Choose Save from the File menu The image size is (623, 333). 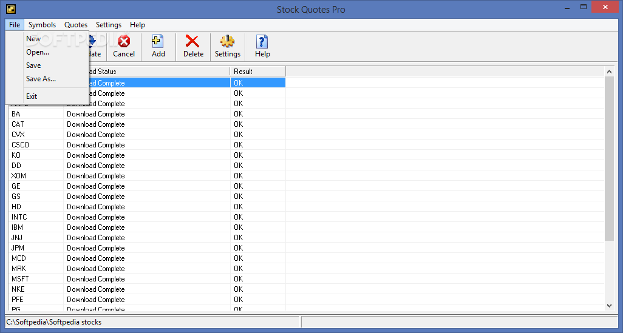pos(47,65)
